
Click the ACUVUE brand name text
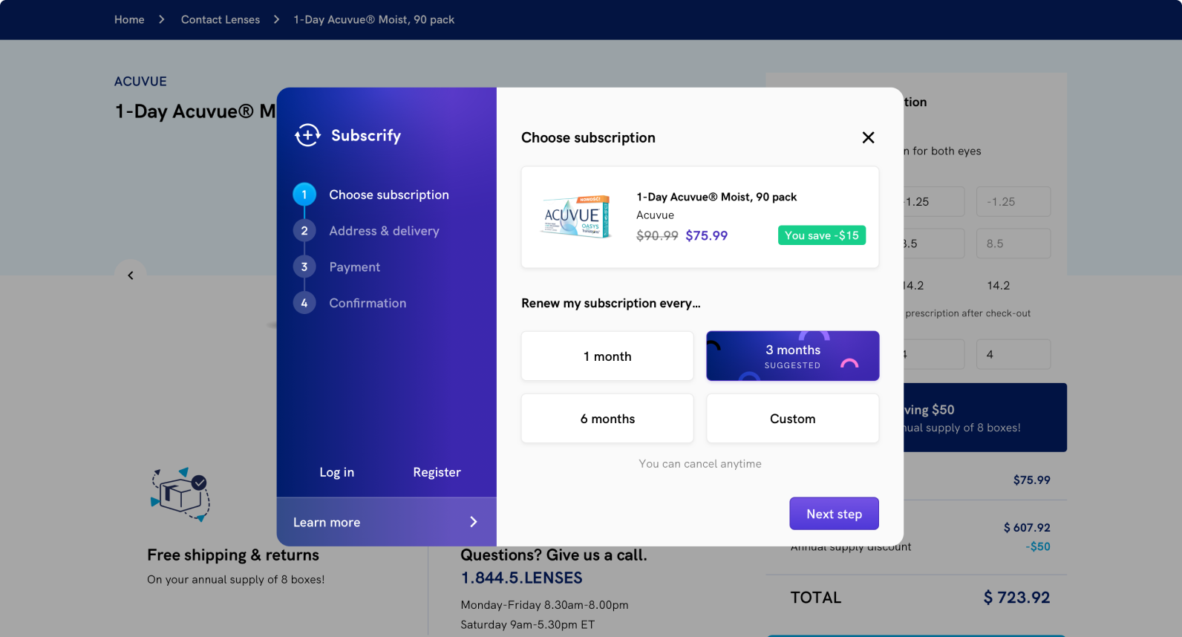(140, 82)
